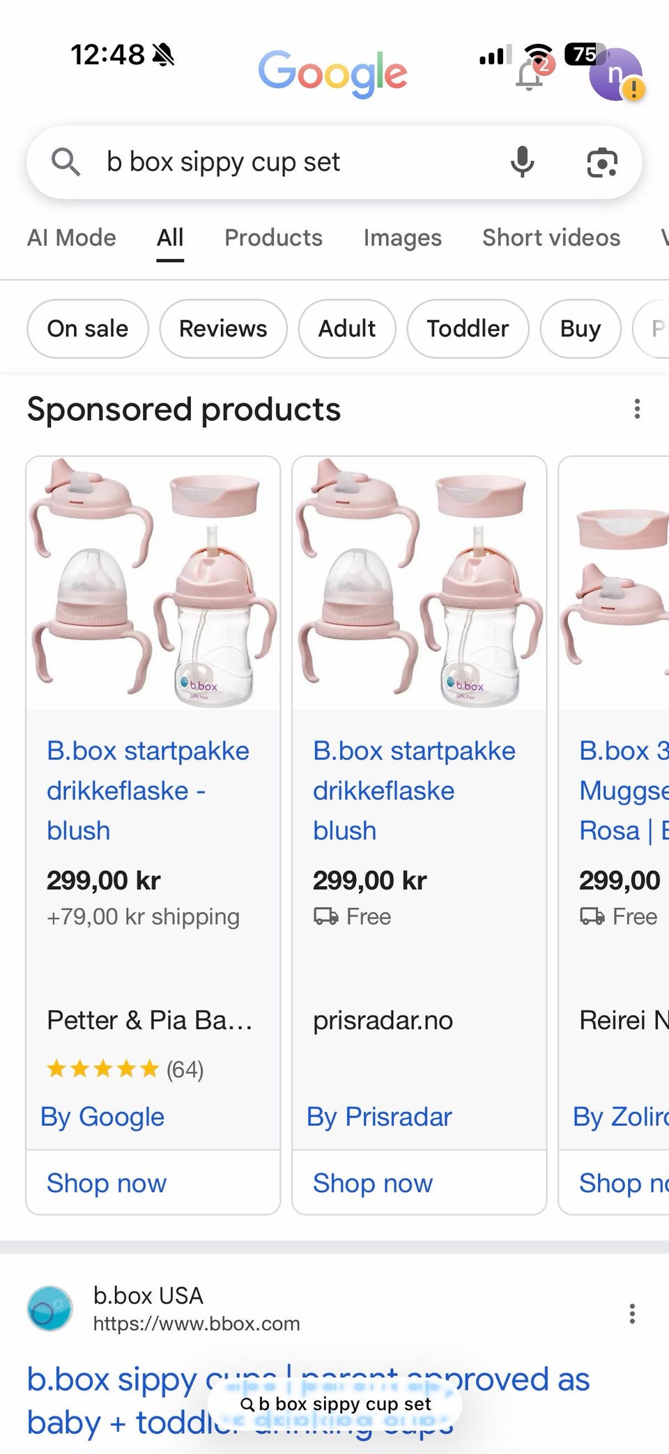Tap the Google logo
Screen dimensions: 669x1454
(x=332, y=73)
